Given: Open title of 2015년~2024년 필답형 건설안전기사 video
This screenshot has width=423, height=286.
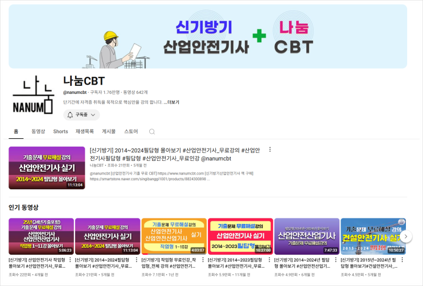Looking at the screenshot, I should 369,263.
